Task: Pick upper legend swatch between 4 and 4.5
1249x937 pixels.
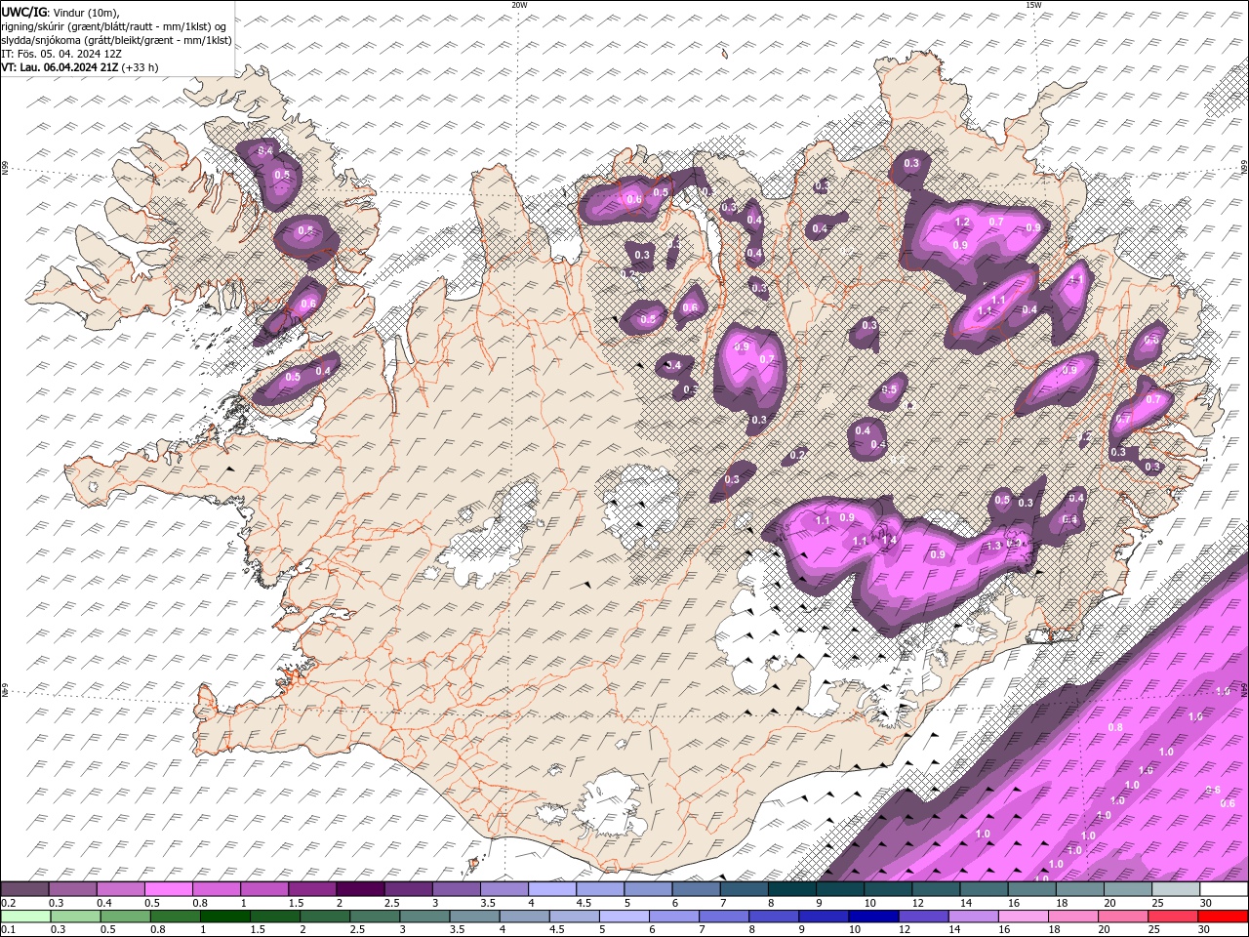Action: click(x=551, y=889)
